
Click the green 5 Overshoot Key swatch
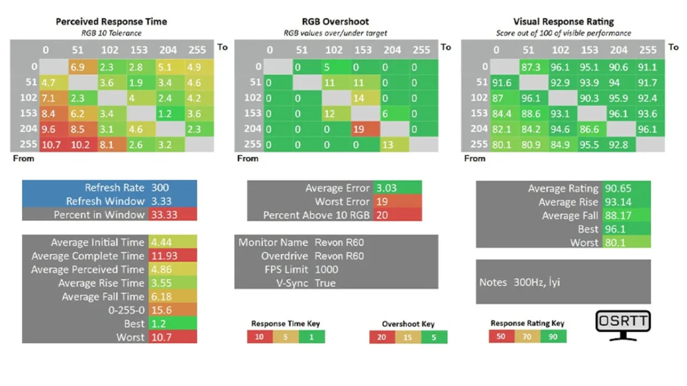pyautogui.click(x=434, y=337)
